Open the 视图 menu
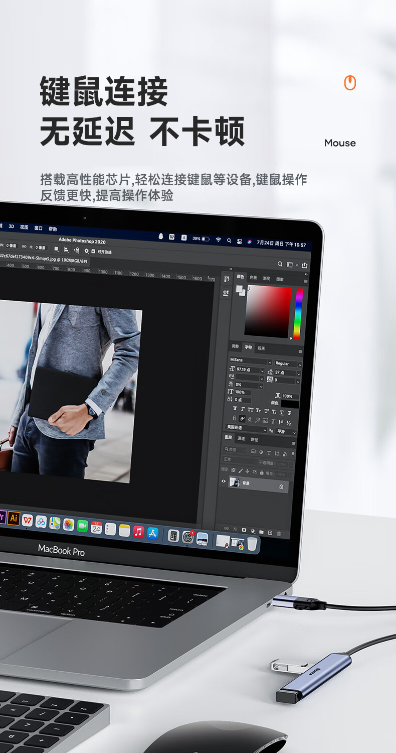Viewport: 396px width, 753px height. [x=24, y=227]
